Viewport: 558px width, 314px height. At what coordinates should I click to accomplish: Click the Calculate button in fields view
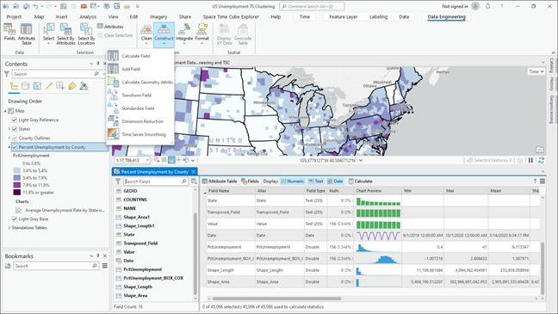pos(360,181)
